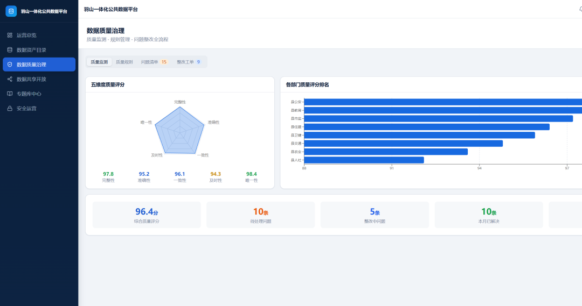Click the 完整性 label on radar chart
Screen dimensions: 582x306
[180, 102]
